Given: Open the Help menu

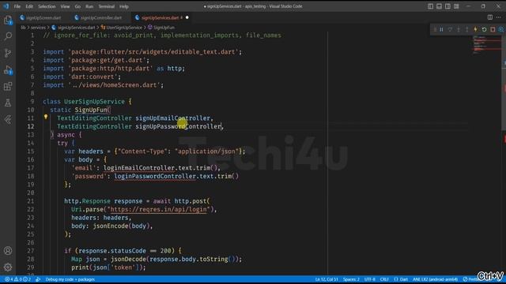Looking at the screenshot, I should pyautogui.click(x=124, y=6).
